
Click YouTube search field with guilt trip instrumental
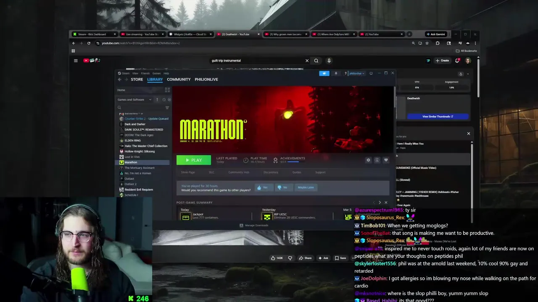click(256, 61)
